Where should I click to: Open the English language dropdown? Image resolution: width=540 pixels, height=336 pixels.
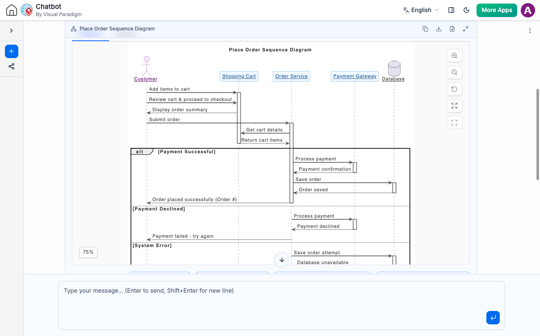click(421, 10)
